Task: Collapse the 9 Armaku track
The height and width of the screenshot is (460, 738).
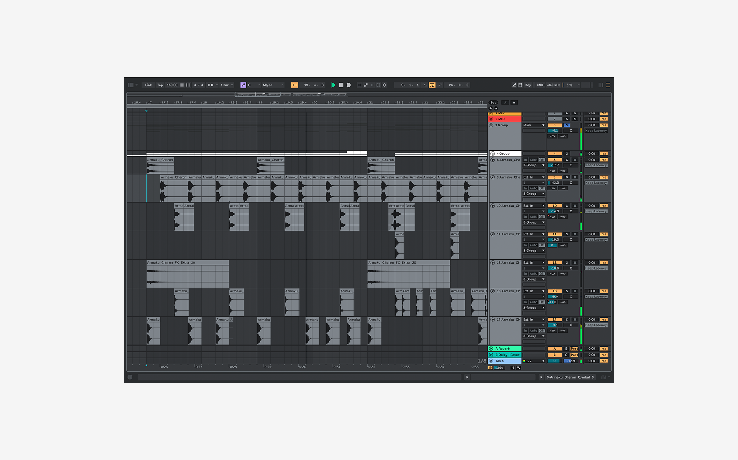Action: click(x=492, y=177)
